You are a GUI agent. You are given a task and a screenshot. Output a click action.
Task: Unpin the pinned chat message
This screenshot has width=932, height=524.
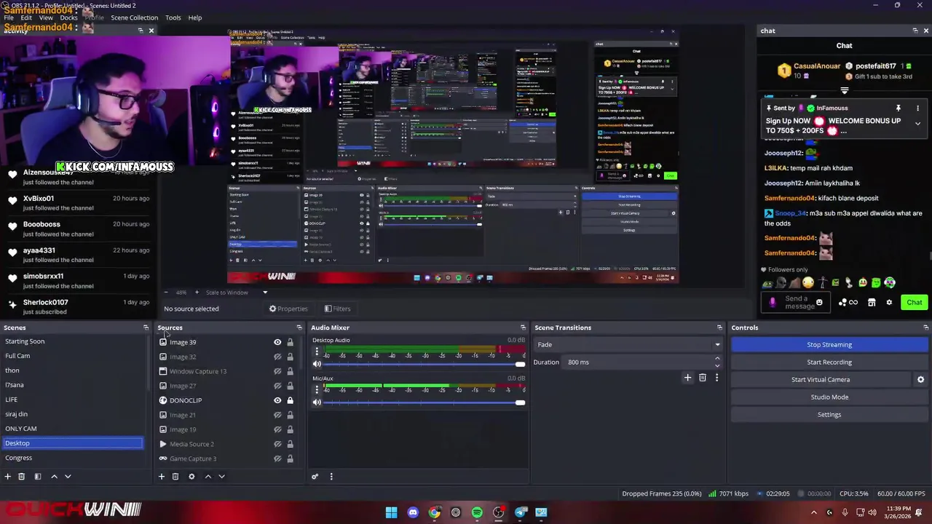[x=899, y=108]
